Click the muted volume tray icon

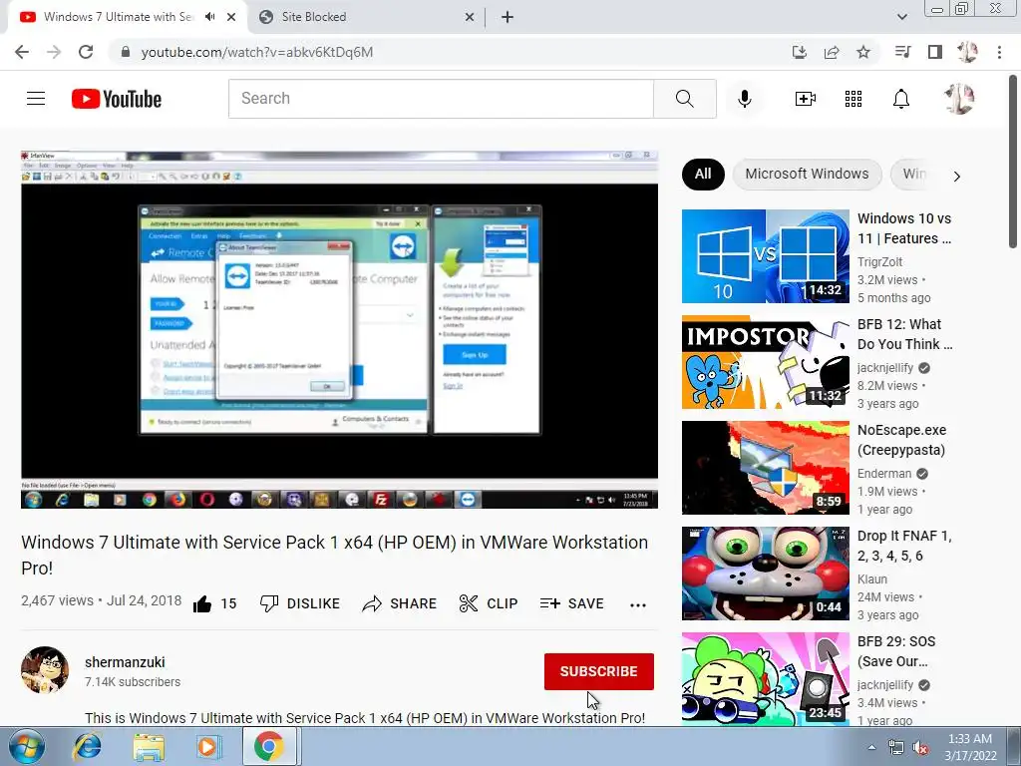pos(920,748)
